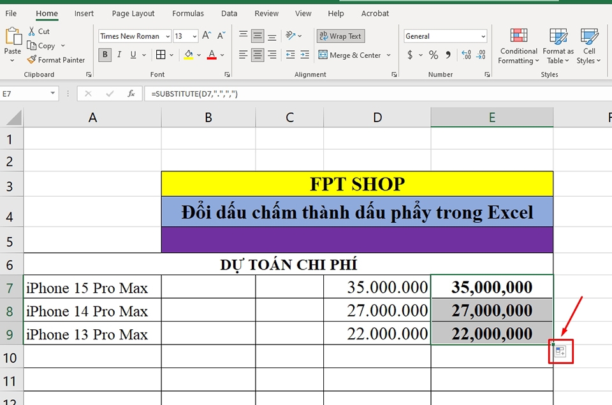Select cell iPhone 14 Pro Max
The width and height of the screenshot is (612, 405).
[92, 311]
